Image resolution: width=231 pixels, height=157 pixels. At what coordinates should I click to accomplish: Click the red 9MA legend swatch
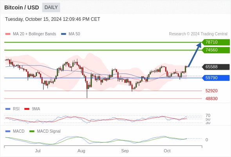27,109
